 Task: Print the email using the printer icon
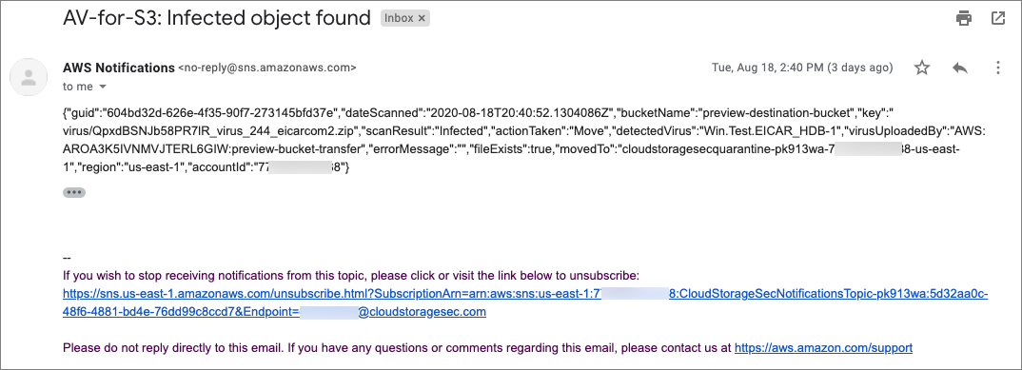tap(963, 18)
